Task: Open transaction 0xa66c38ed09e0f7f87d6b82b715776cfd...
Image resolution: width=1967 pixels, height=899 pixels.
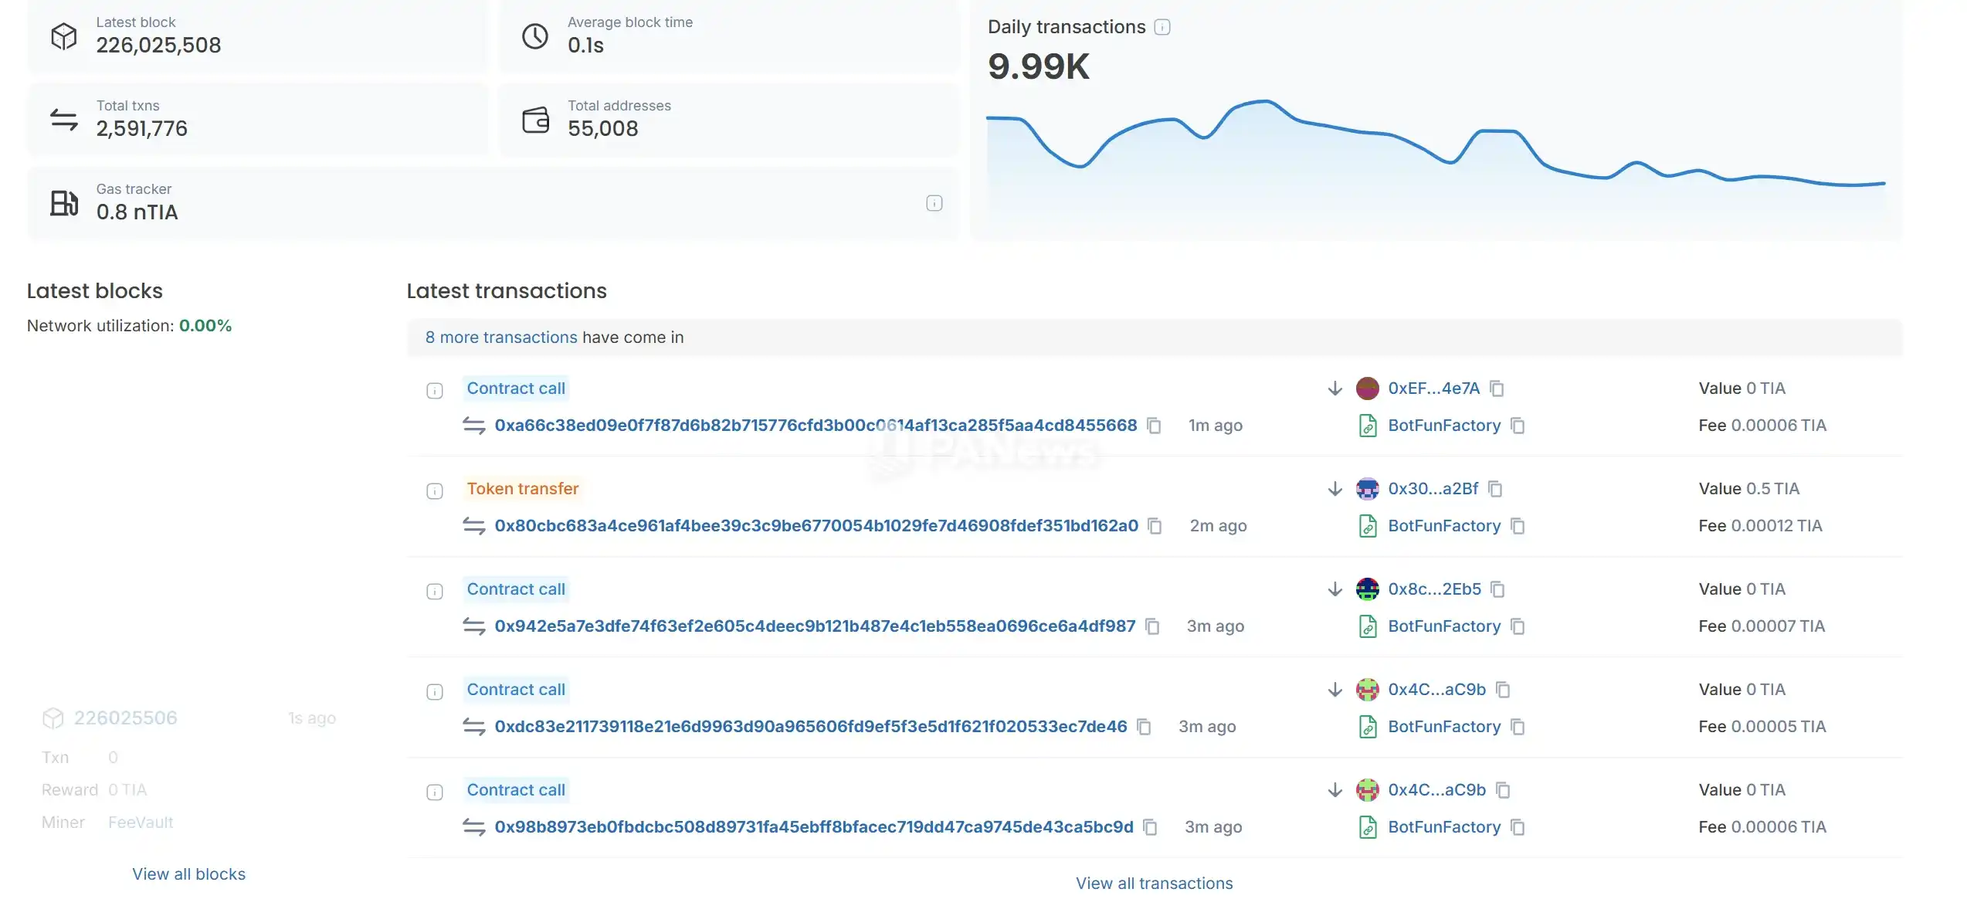Action: (x=816, y=426)
